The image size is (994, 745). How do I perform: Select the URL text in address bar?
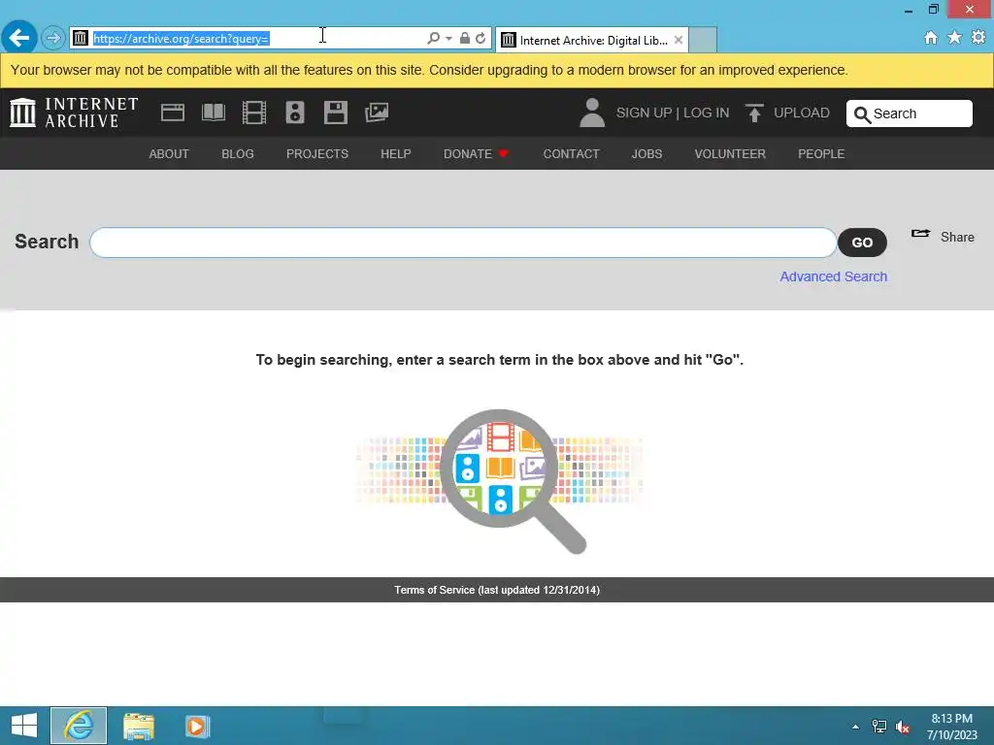[182, 39]
